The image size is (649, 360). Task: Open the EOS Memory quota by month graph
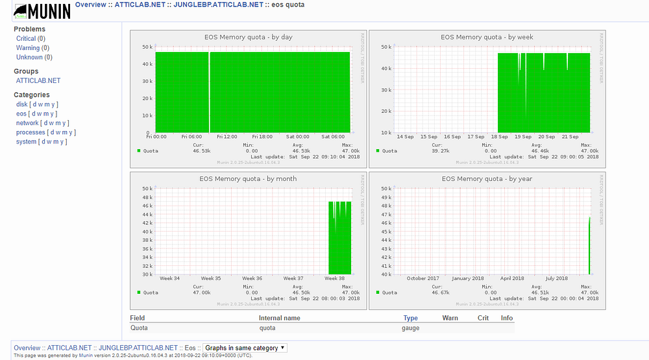(249, 241)
